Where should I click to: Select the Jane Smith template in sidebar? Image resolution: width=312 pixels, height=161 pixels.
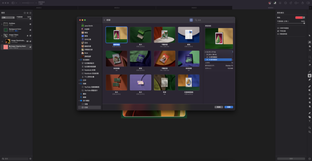coord(89,26)
